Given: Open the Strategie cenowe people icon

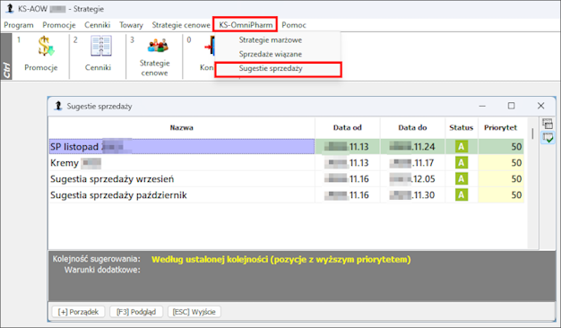Looking at the screenshot, I should (x=158, y=46).
